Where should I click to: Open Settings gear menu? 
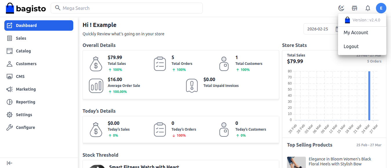pyautogui.click(x=24, y=115)
